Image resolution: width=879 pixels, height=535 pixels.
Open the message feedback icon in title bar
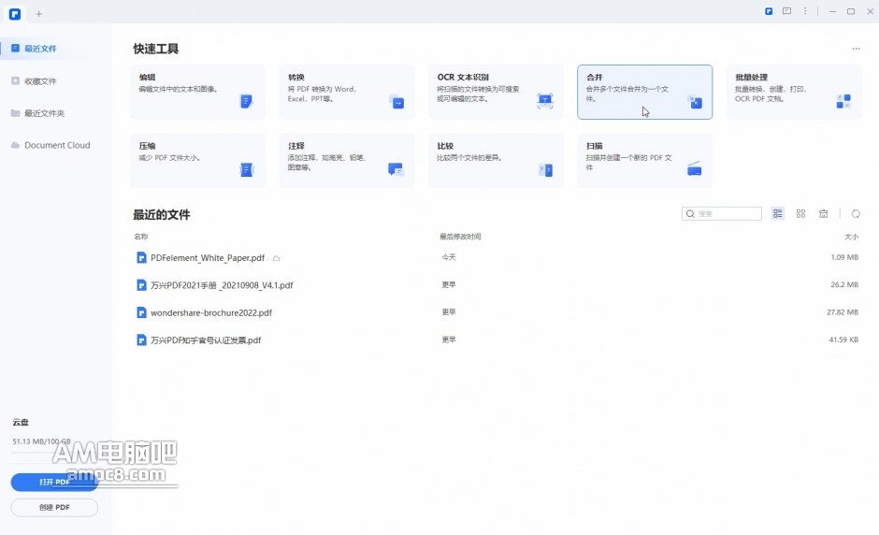[x=787, y=11]
